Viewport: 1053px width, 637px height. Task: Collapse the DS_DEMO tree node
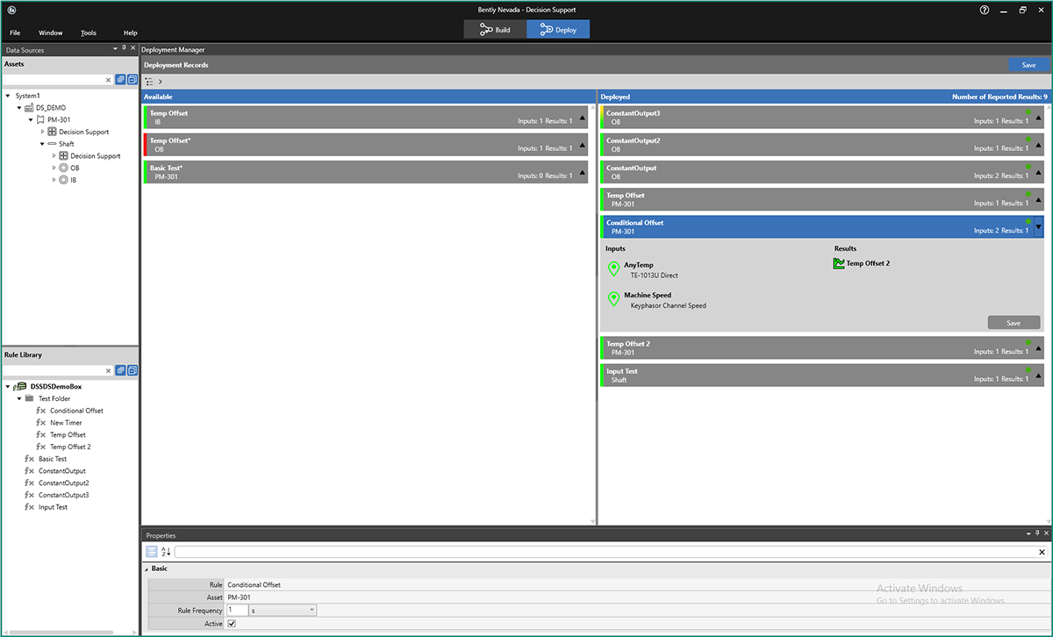pos(18,108)
